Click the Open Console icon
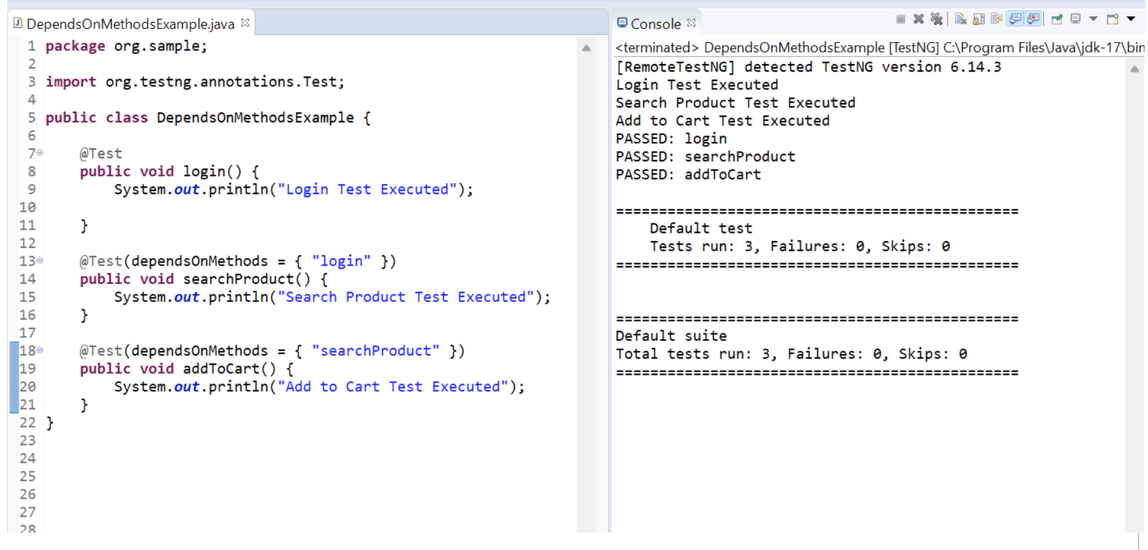1148x550 pixels. [x=1112, y=19]
